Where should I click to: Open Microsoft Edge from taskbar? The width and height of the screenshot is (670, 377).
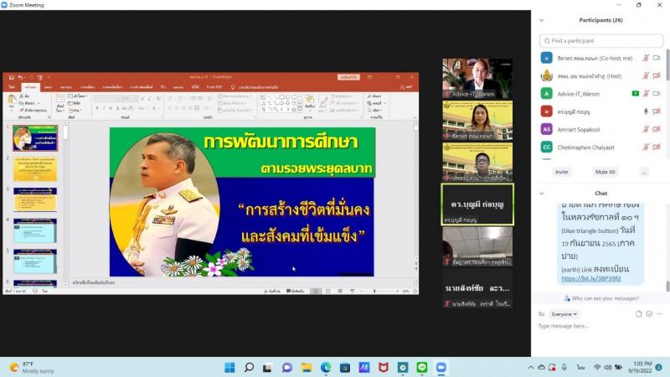pos(326,368)
